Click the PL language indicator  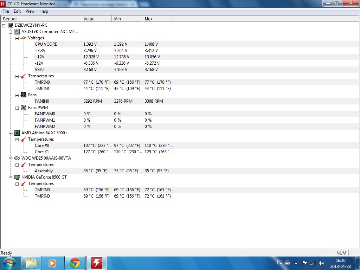(279, 262)
